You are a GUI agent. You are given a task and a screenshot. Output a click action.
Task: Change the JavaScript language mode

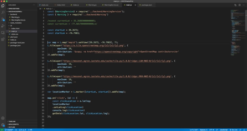224,130
